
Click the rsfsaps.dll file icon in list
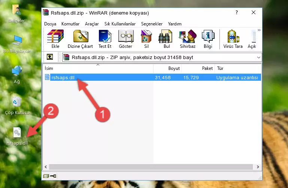(47, 77)
